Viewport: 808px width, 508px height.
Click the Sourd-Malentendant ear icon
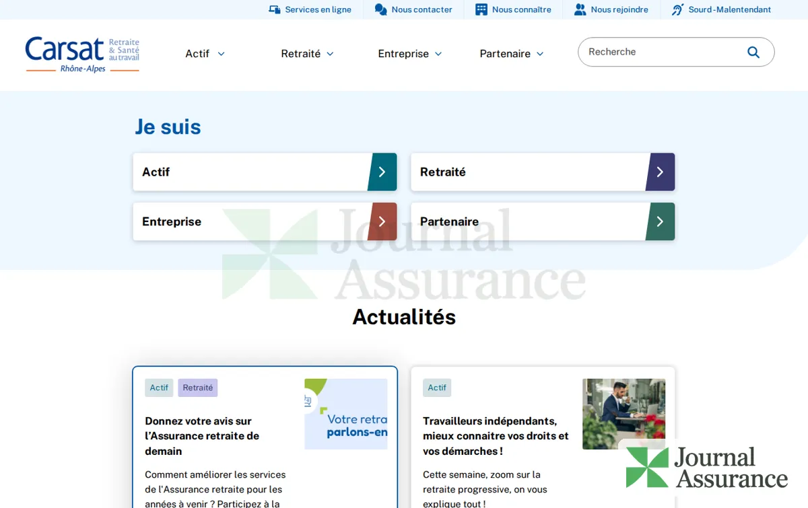tap(677, 9)
